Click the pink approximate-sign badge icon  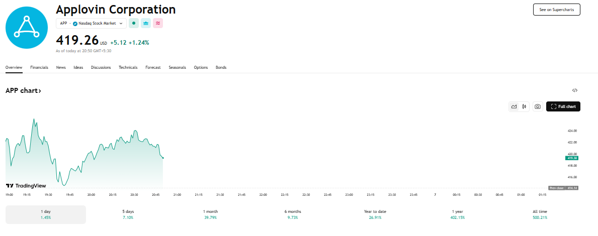158,23
